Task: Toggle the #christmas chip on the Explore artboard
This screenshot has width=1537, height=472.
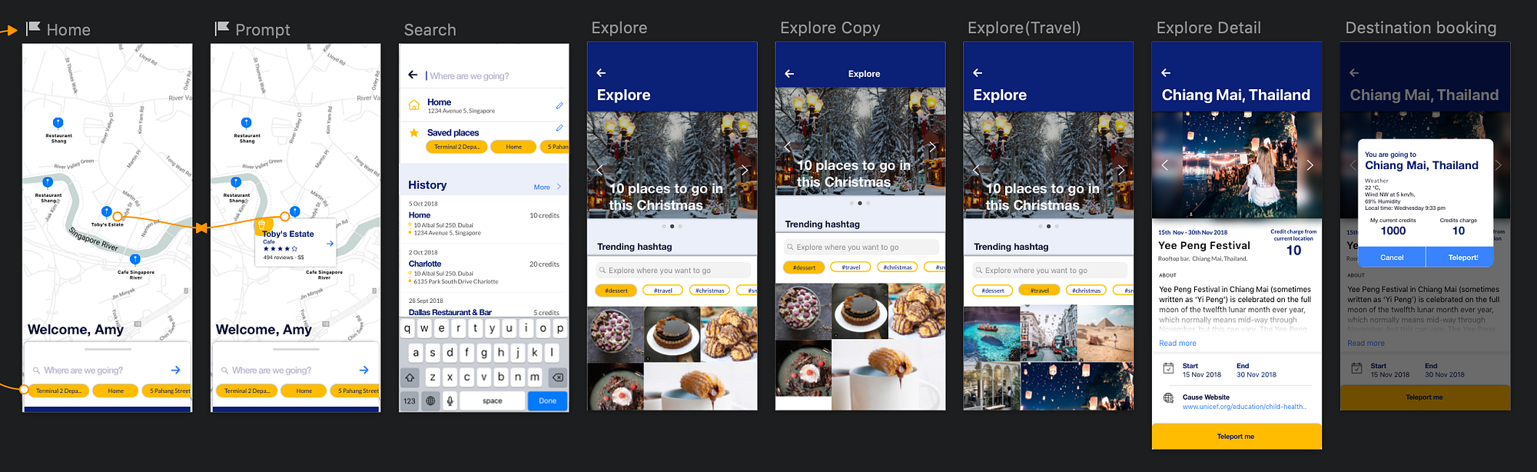Action: 710,291
